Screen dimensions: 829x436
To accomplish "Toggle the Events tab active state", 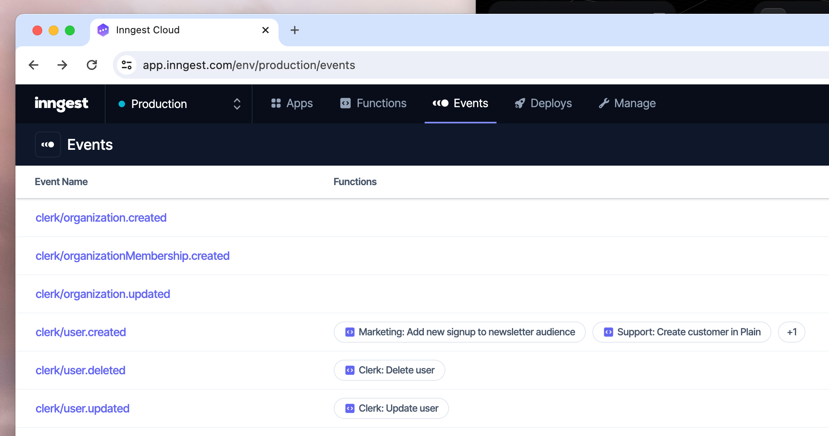I will click(460, 103).
